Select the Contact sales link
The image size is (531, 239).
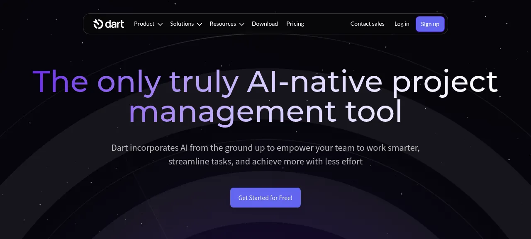point(367,24)
